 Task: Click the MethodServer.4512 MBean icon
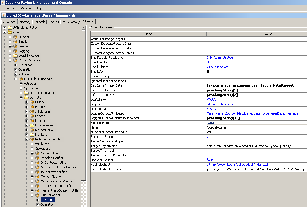[x=21, y=79]
